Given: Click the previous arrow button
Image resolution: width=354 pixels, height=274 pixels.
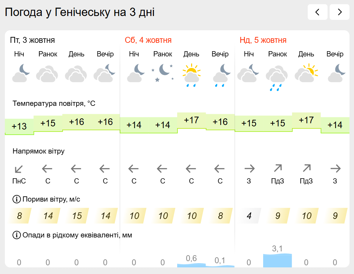Looking at the screenshot, I should point(317,12).
